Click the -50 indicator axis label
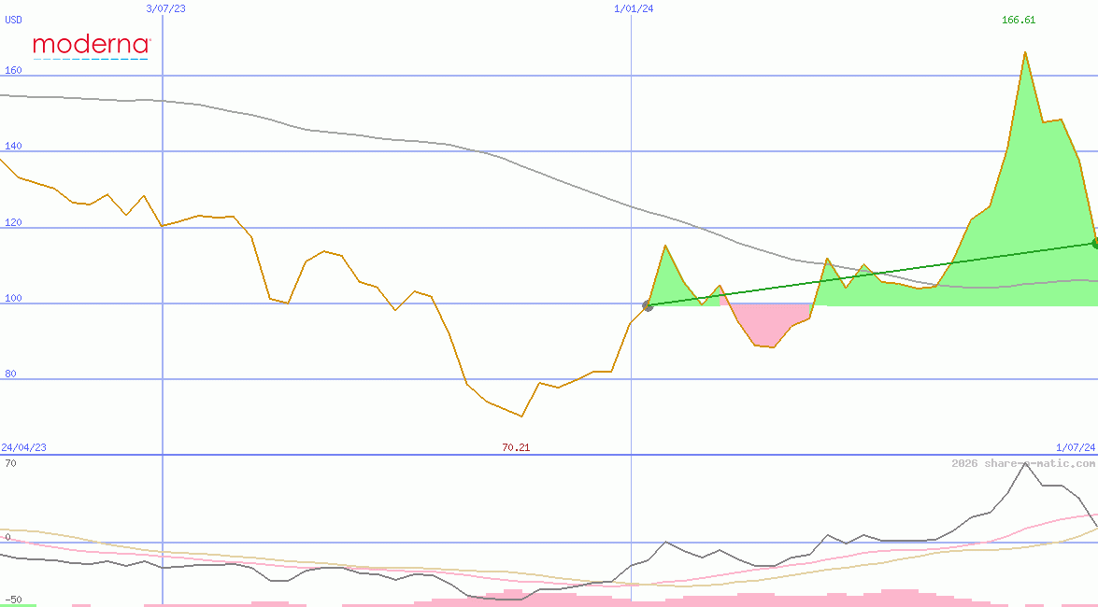The width and height of the screenshot is (1098, 607). click(13, 599)
